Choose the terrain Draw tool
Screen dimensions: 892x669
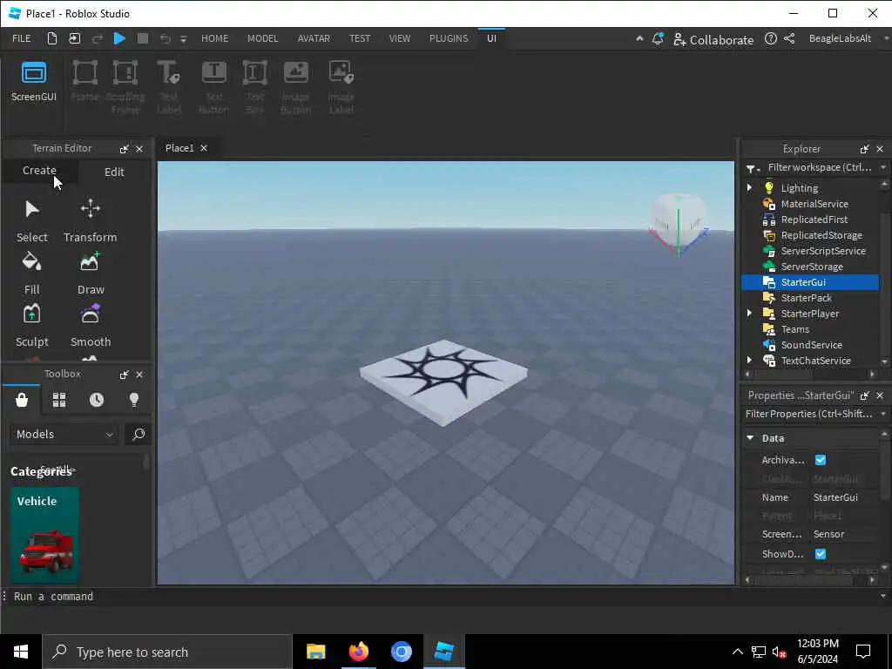pyautogui.click(x=91, y=274)
